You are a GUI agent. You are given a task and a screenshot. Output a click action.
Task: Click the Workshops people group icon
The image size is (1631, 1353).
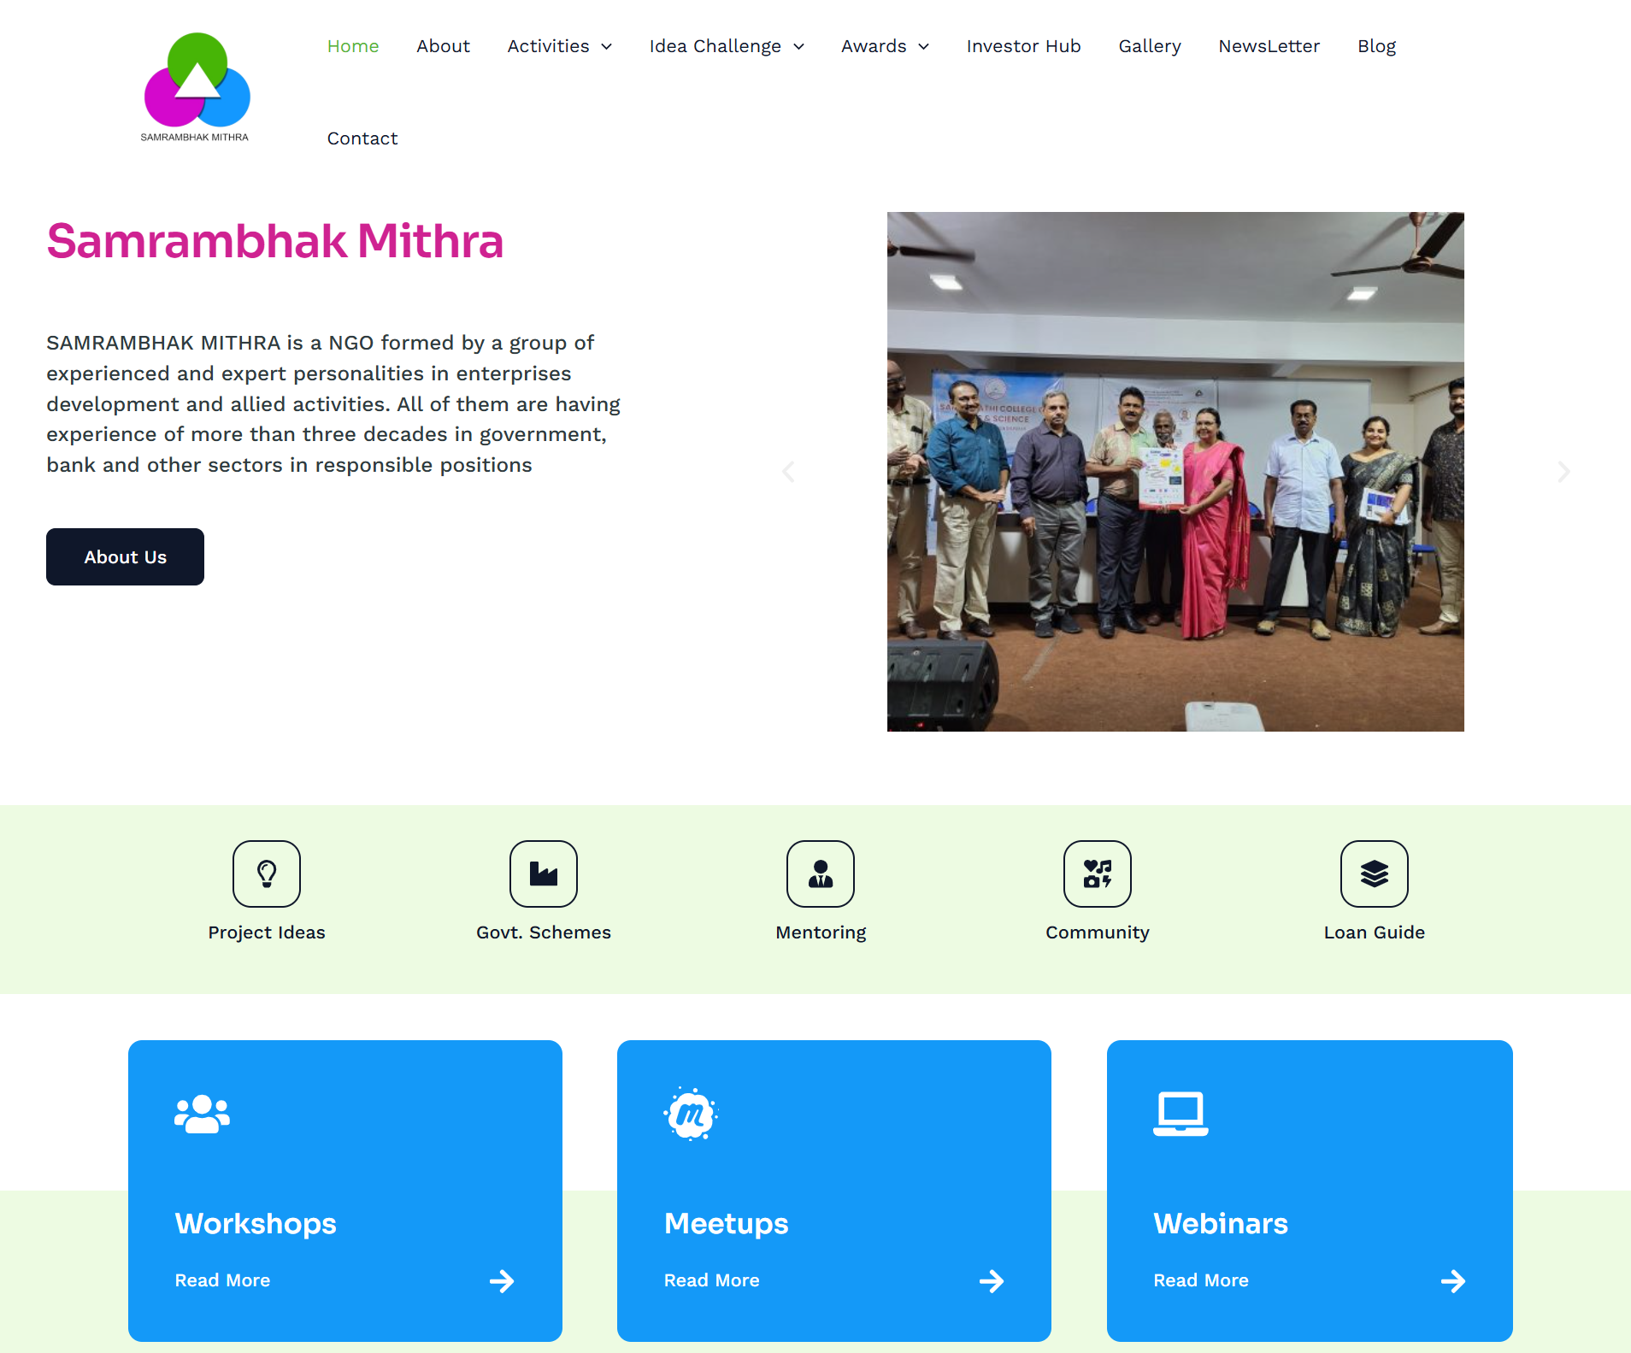point(203,1114)
